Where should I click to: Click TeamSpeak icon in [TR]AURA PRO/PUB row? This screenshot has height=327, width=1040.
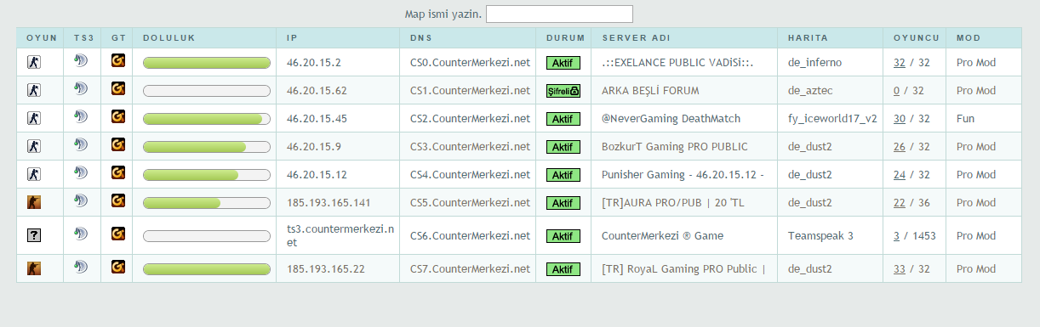(81, 201)
